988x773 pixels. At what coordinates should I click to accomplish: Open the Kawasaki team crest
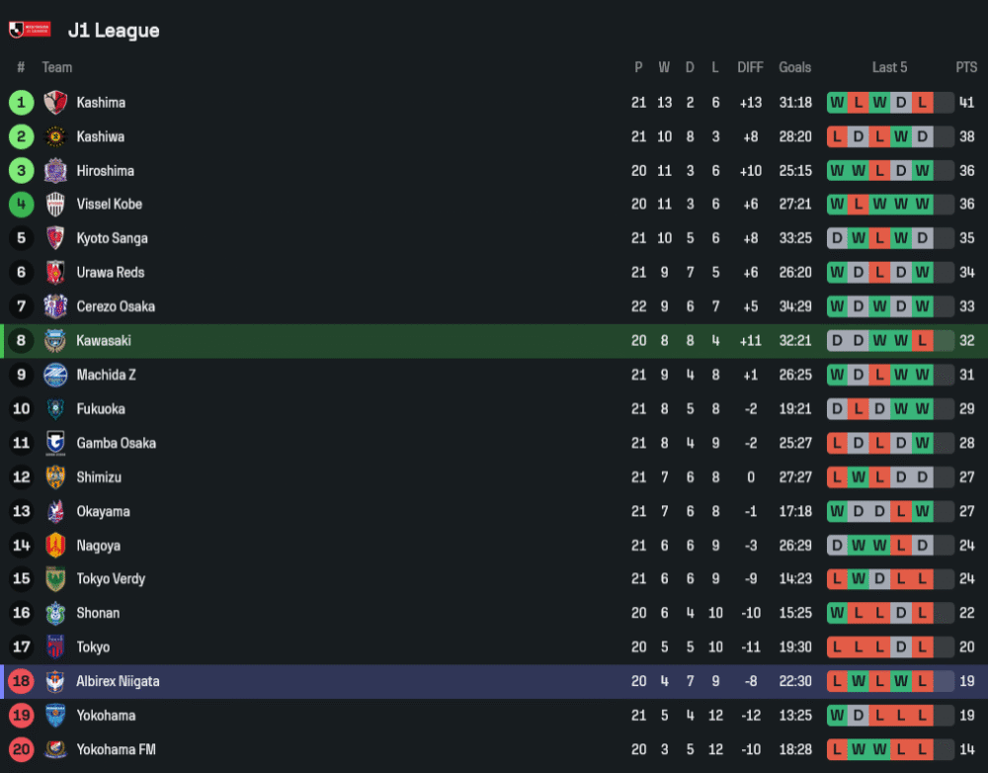coord(55,341)
